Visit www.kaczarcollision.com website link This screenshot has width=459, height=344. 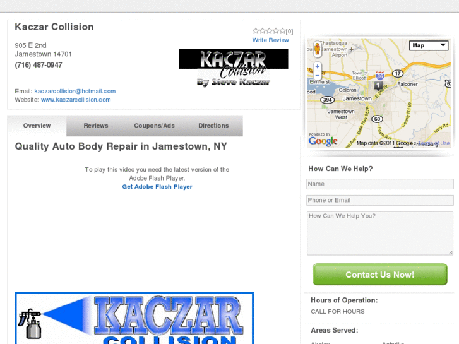(76, 100)
